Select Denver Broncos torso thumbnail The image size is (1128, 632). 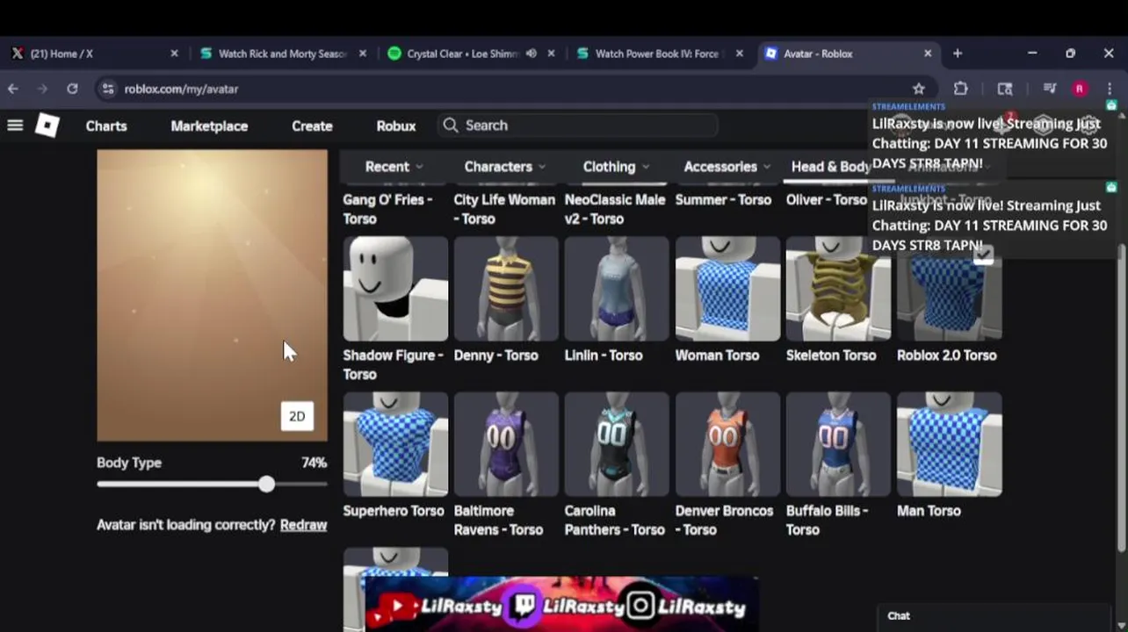(x=727, y=444)
